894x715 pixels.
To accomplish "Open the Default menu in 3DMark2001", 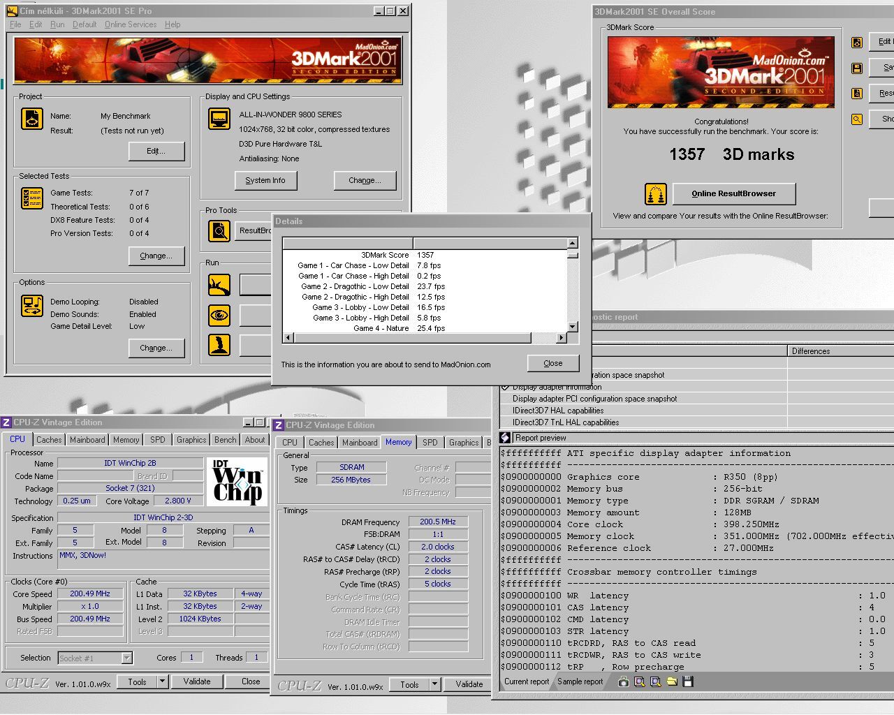I will pyautogui.click(x=85, y=24).
